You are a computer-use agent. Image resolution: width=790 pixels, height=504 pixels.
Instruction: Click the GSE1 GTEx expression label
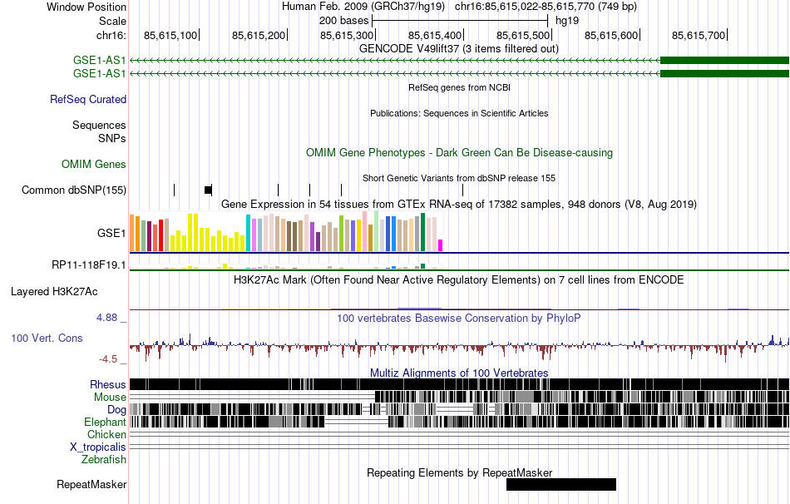[x=111, y=233]
